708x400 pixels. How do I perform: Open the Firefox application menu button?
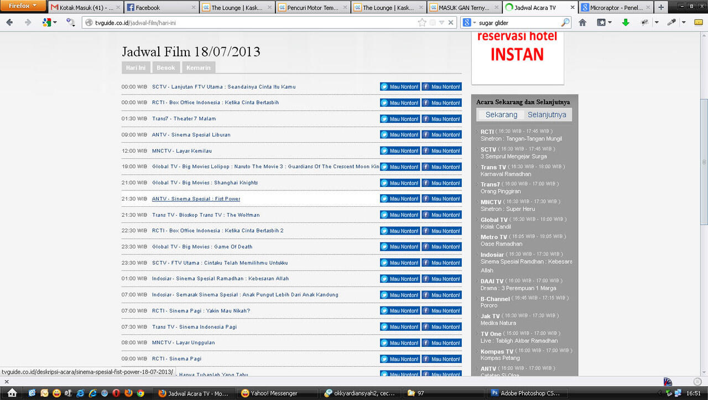tap(23, 6)
